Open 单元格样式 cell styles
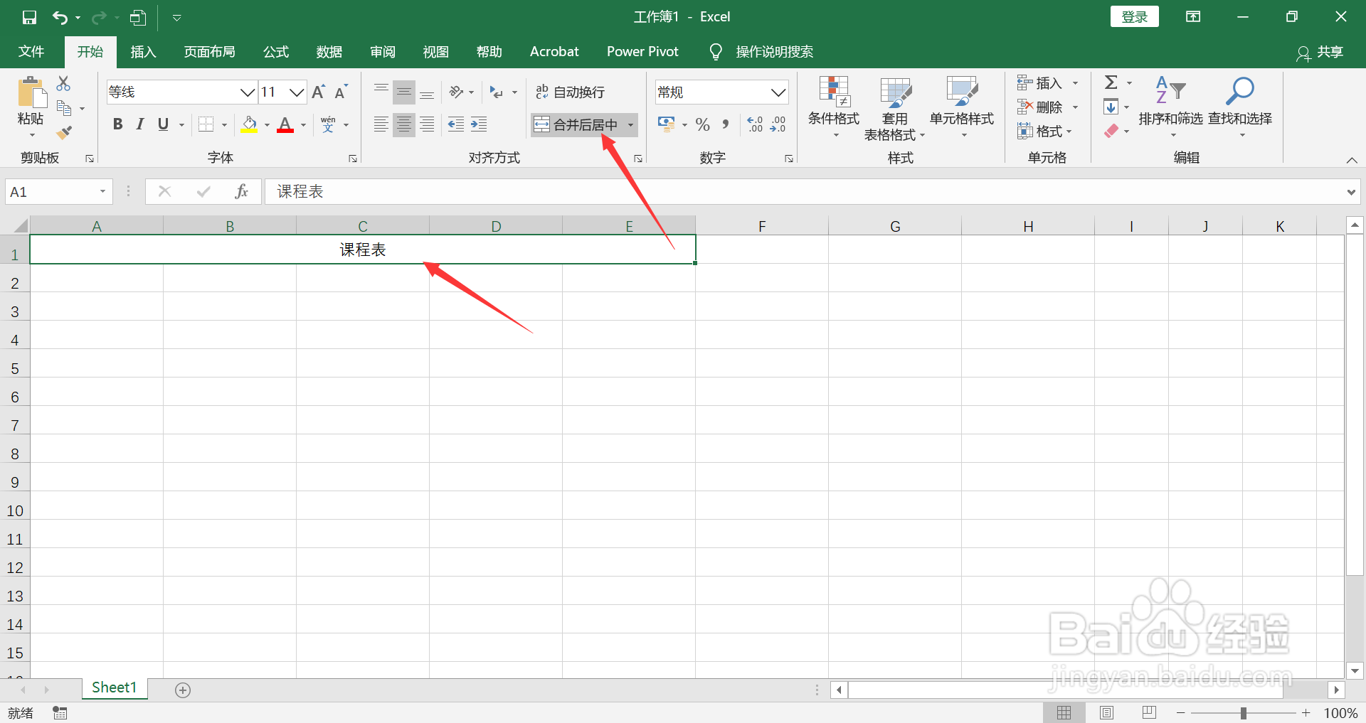The width and height of the screenshot is (1366, 723). 962,107
